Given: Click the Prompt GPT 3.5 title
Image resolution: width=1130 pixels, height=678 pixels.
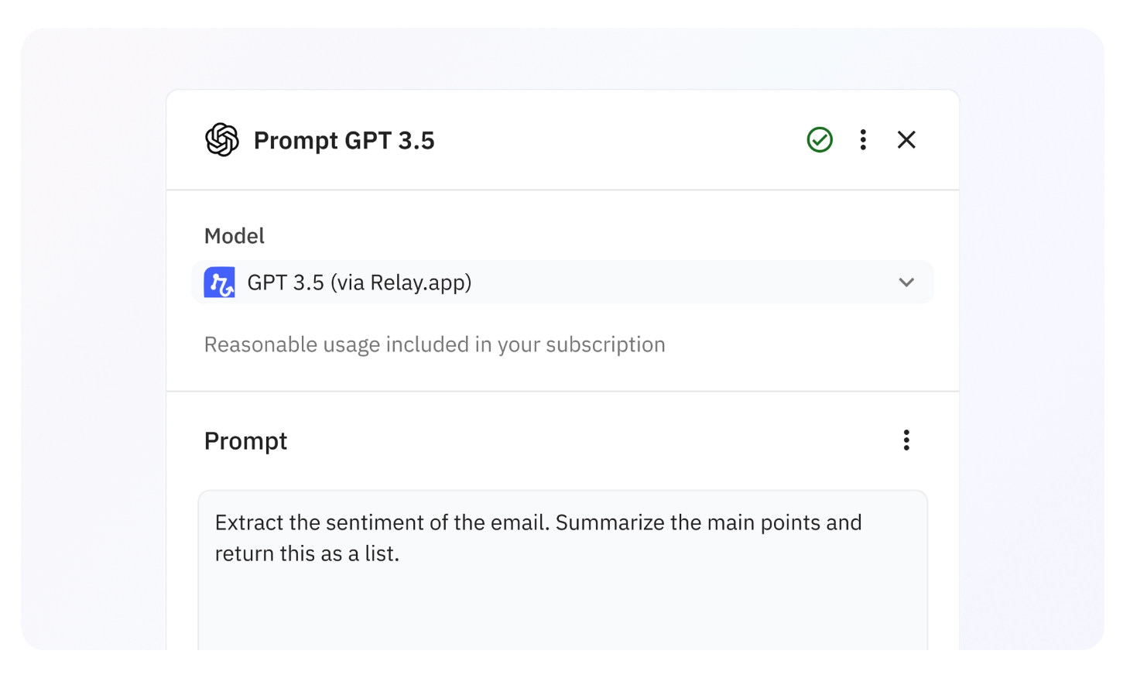Looking at the screenshot, I should [344, 141].
